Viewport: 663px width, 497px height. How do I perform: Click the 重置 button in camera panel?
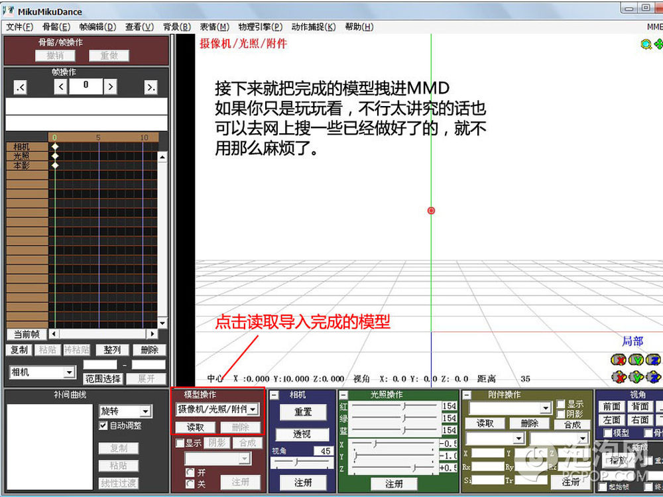(303, 412)
